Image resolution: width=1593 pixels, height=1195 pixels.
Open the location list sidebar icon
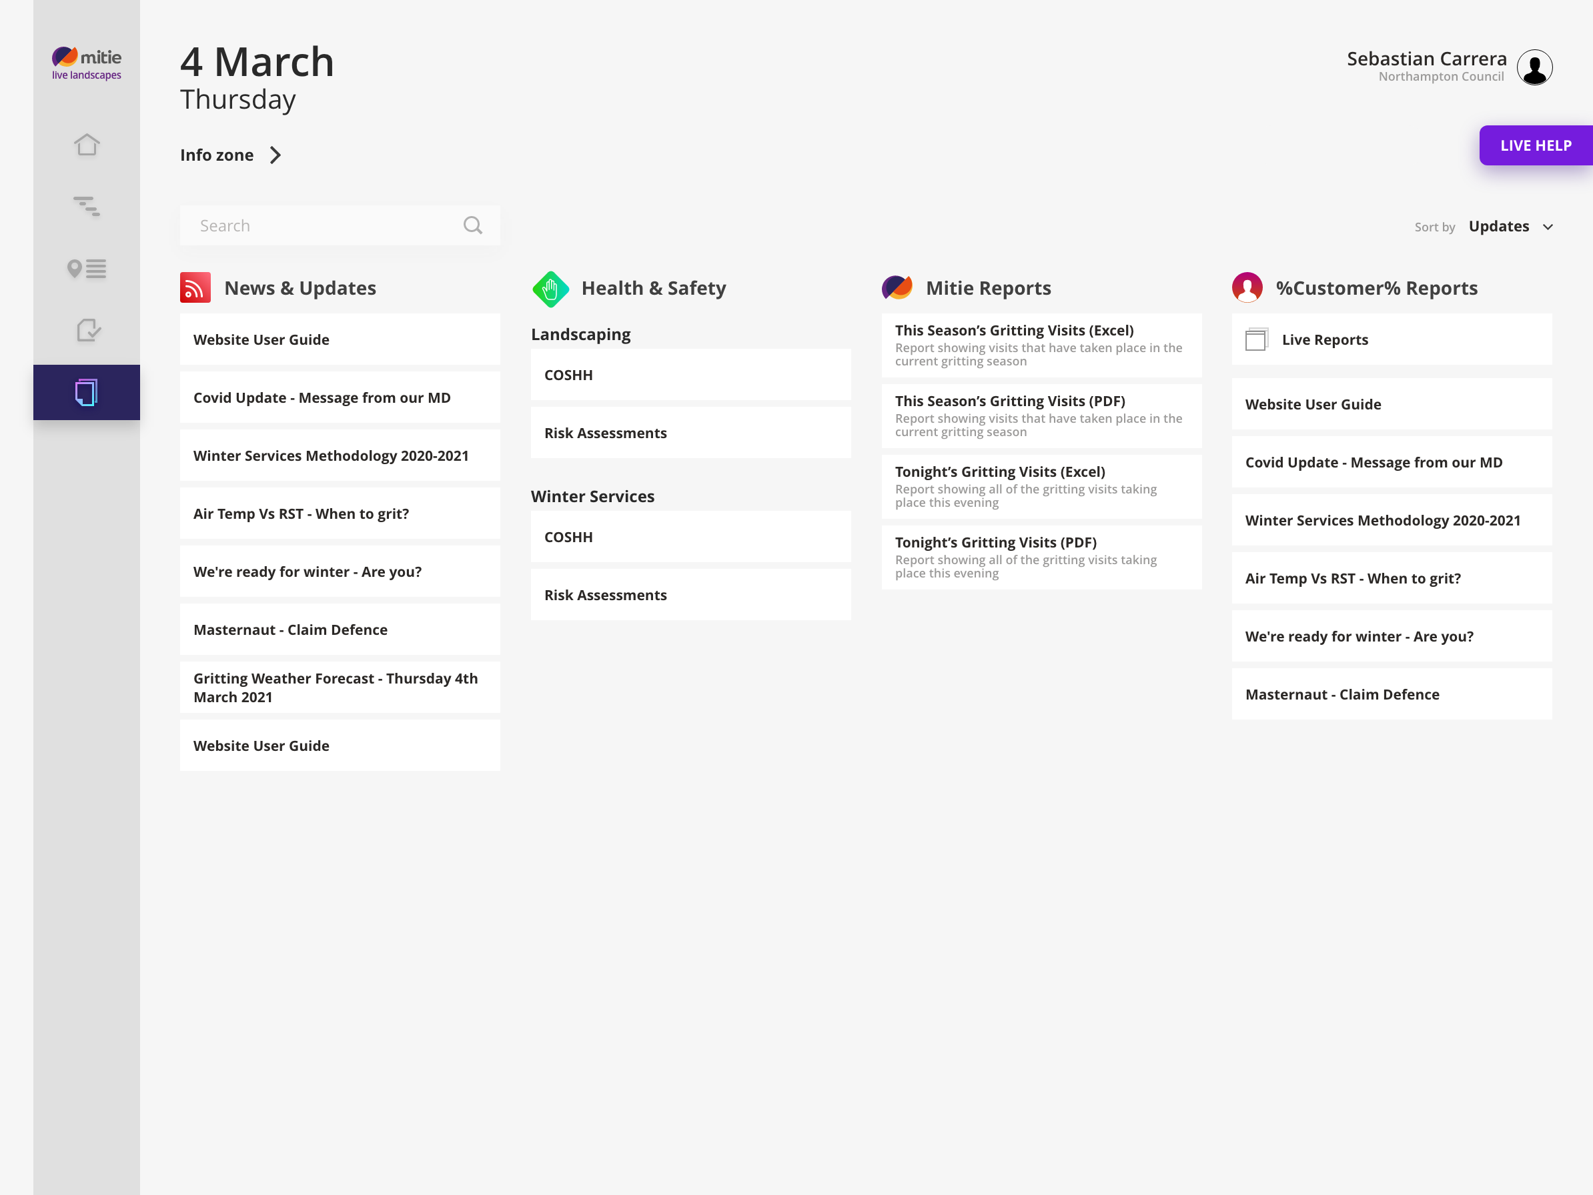(87, 269)
